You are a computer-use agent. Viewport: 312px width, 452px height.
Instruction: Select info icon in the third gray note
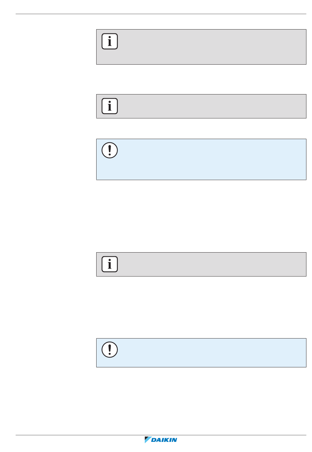click(110, 264)
